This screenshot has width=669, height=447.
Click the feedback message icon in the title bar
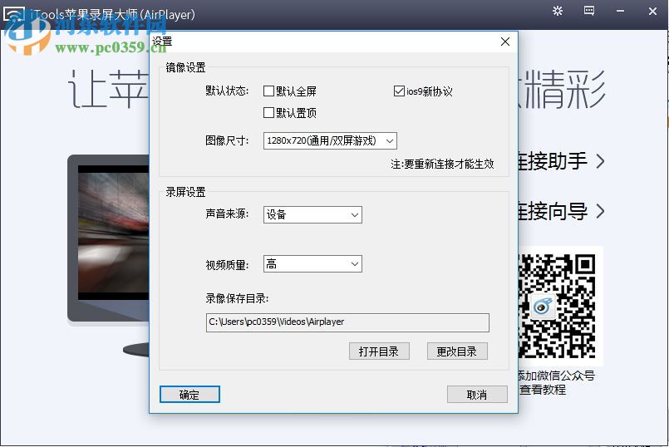[x=588, y=11]
